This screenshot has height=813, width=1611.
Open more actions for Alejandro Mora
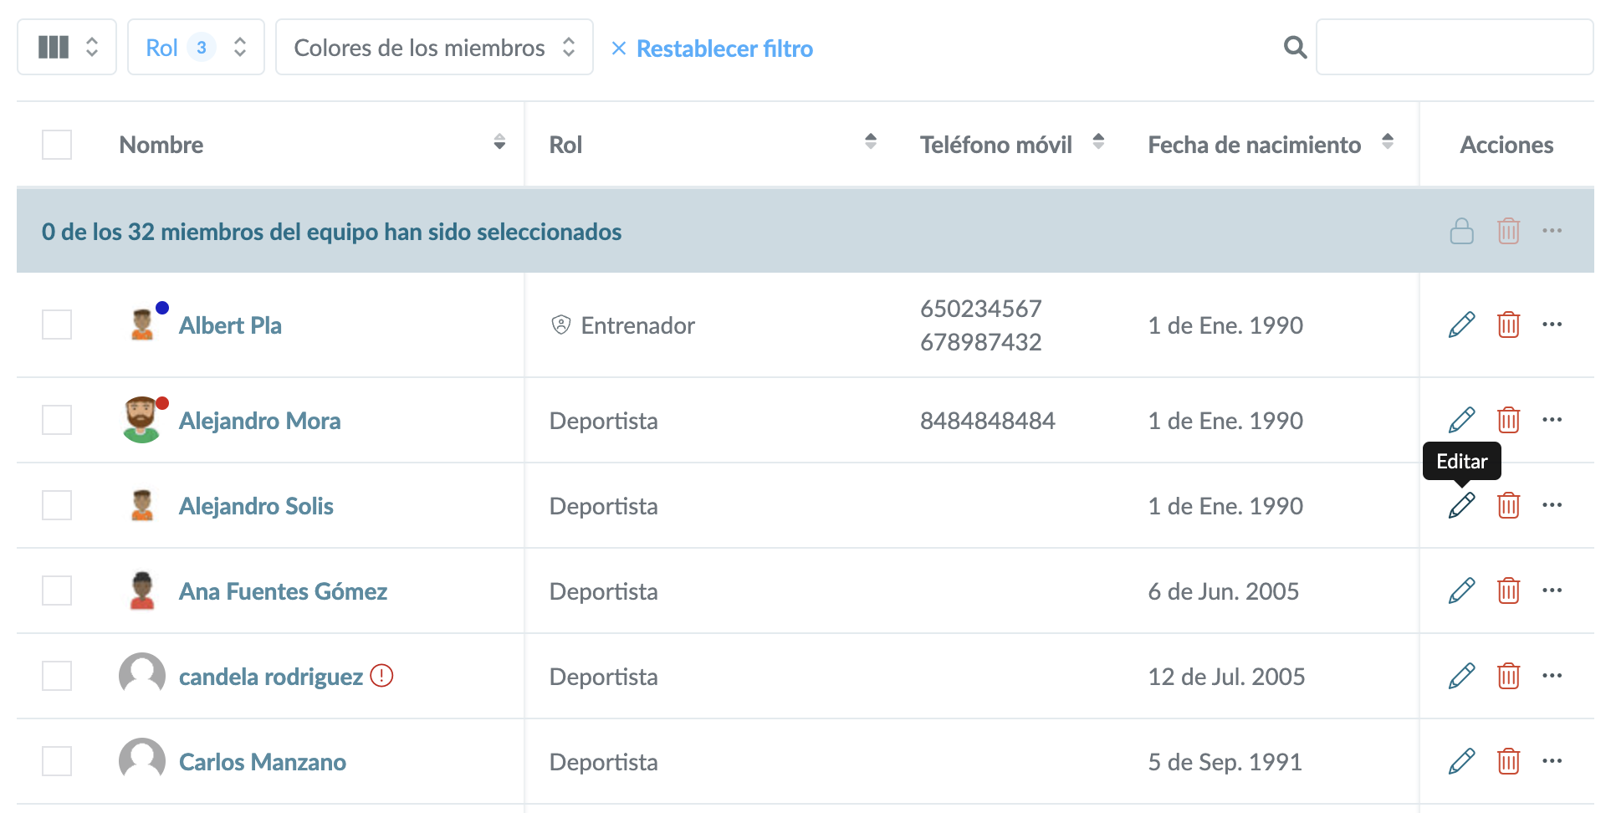point(1552,420)
